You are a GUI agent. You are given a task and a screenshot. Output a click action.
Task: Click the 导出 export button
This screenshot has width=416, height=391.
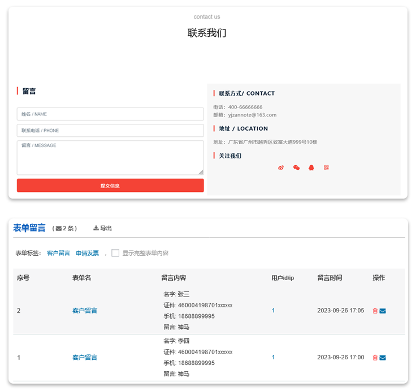(x=102, y=228)
